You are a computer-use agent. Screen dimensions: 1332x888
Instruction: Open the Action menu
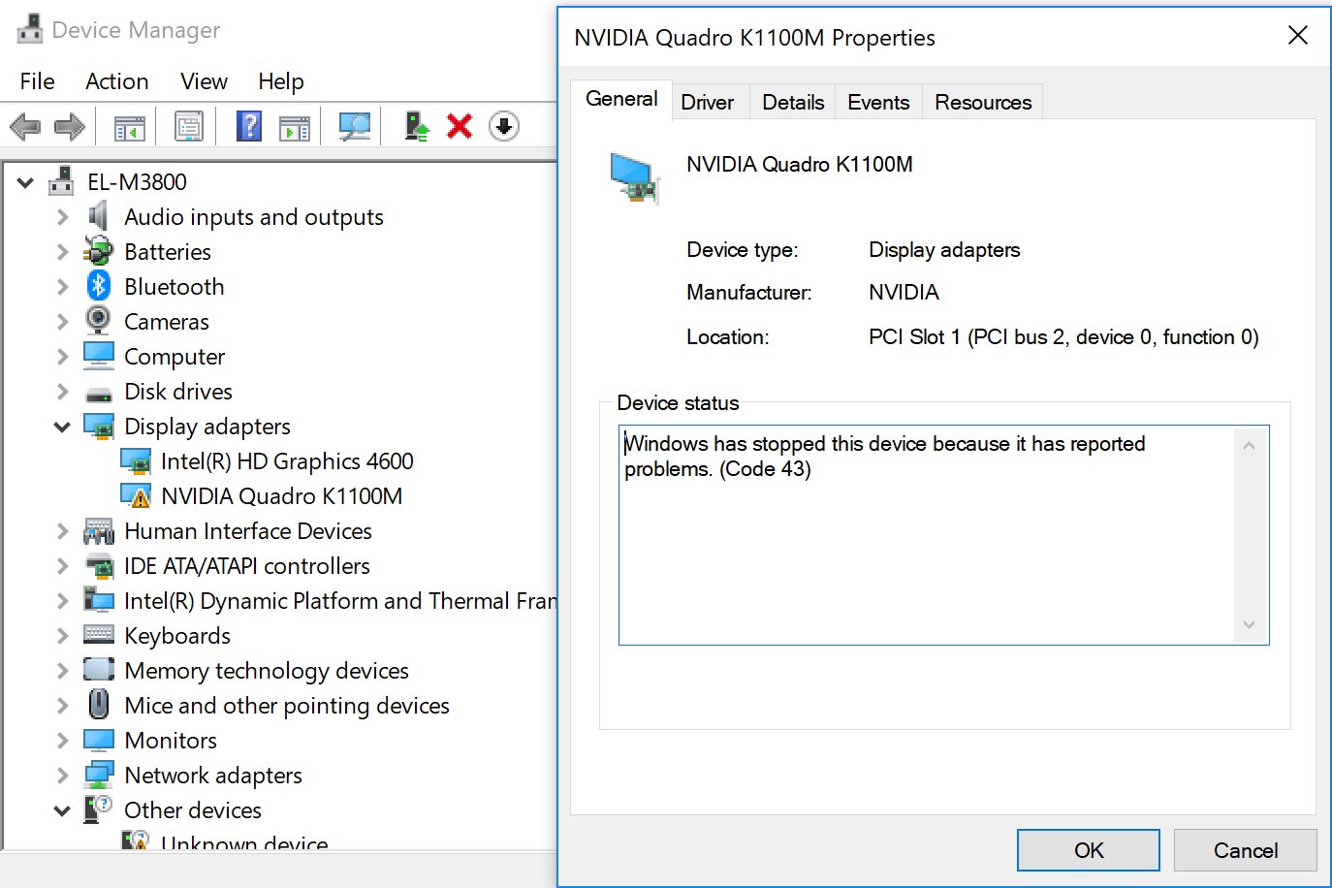click(117, 81)
